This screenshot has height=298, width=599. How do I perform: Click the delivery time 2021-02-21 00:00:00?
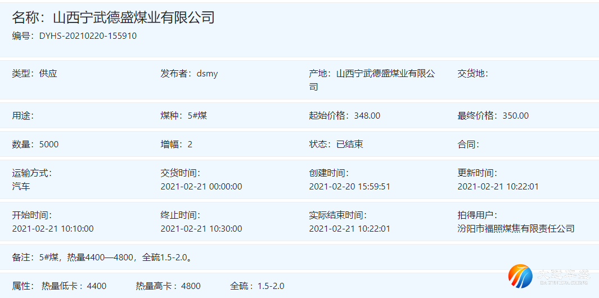click(x=201, y=186)
